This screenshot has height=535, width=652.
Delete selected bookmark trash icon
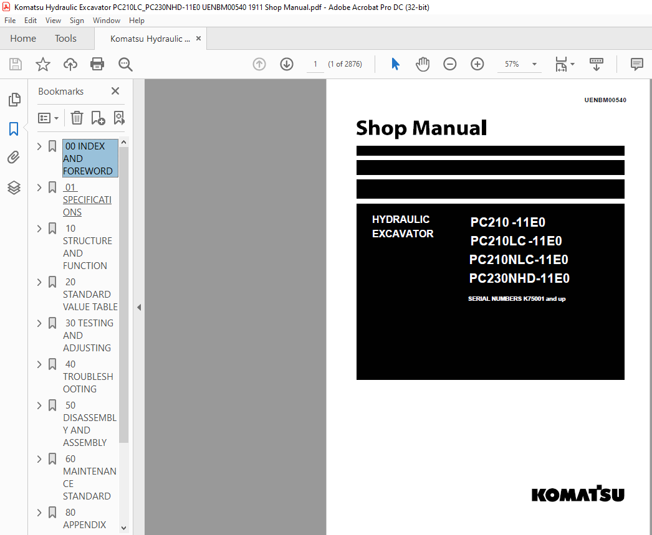click(x=77, y=118)
